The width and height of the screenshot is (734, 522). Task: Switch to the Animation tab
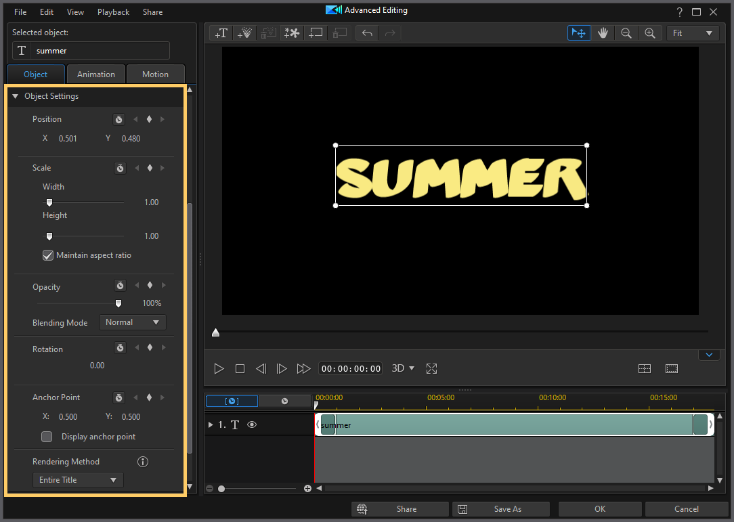click(x=95, y=74)
